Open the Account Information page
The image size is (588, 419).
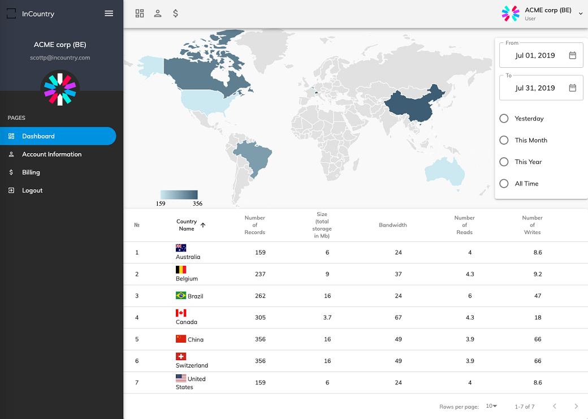pyautogui.click(x=50, y=154)
